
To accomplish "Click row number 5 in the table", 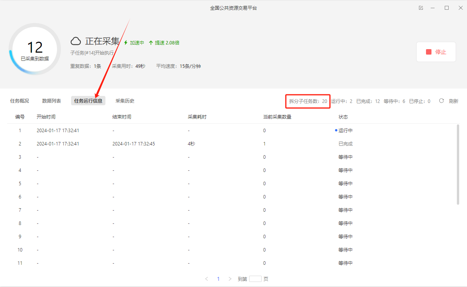I will pos(20,184).
